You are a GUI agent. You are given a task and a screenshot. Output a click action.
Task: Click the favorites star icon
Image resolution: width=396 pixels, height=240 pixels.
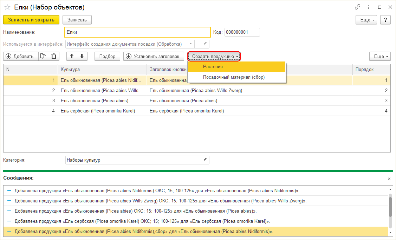7,7
